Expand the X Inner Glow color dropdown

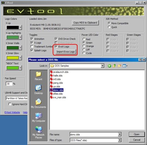pyautogui.click(x=20, y=58)
